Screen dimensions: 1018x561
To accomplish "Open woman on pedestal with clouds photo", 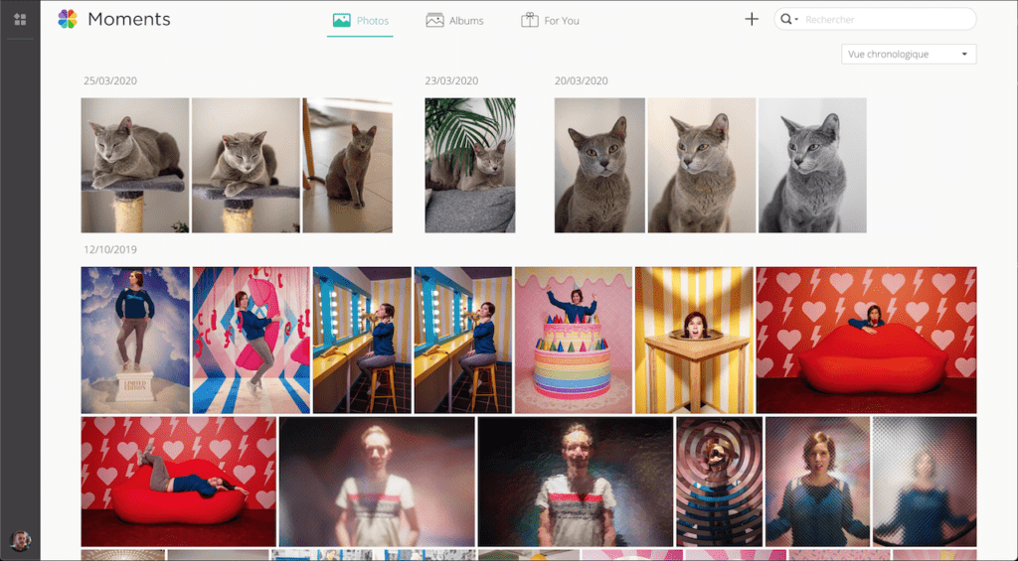I will point(135,340).
